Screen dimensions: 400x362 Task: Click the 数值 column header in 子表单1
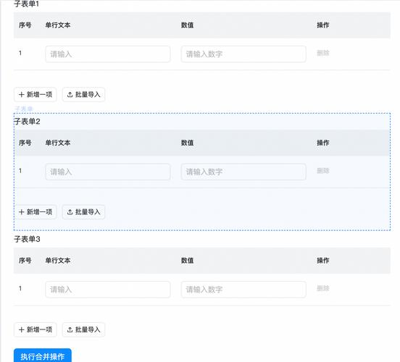187,25
